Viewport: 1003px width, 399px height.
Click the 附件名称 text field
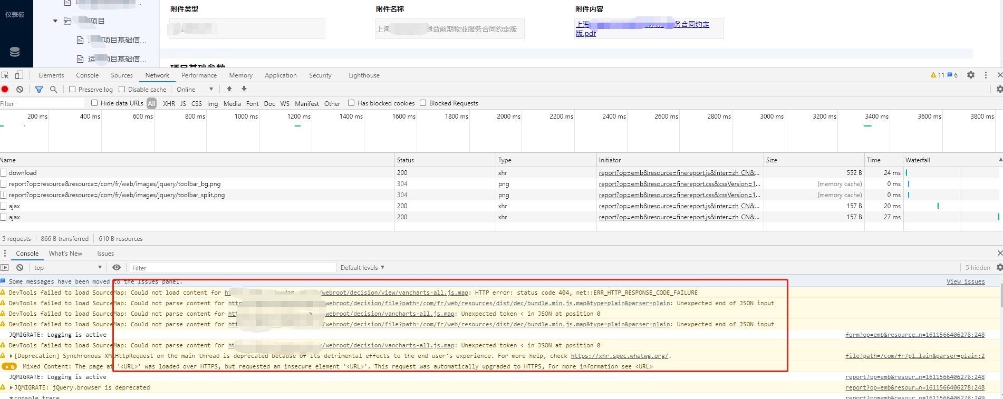pyautogui.click(x=449, y=29)
